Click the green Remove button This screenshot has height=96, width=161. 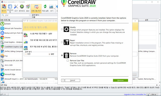tap(120, 80)
